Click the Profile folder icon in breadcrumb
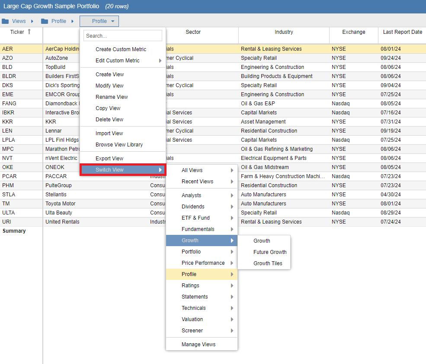 tap(45, 21)
